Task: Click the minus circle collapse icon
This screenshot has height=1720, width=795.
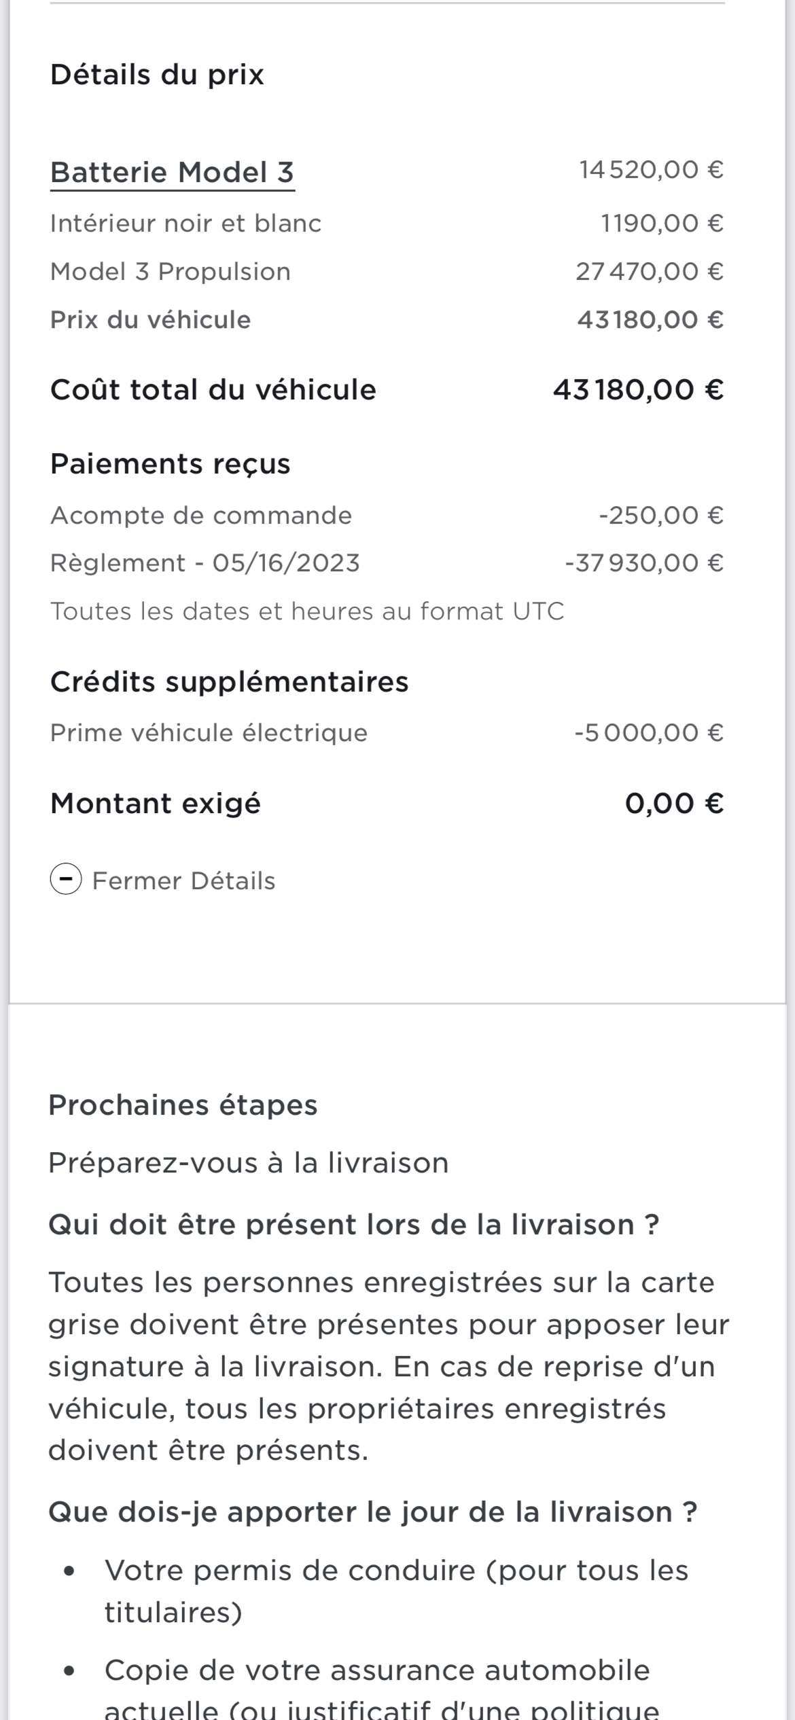Action: (66, 880)
